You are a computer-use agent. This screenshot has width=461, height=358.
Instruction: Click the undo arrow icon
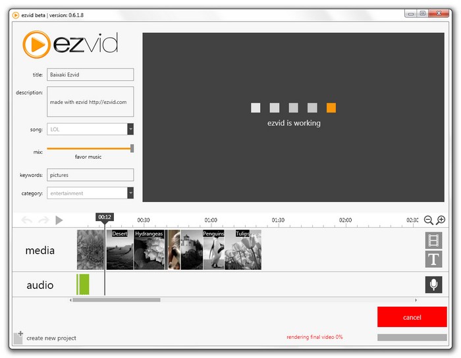(27, 220)
